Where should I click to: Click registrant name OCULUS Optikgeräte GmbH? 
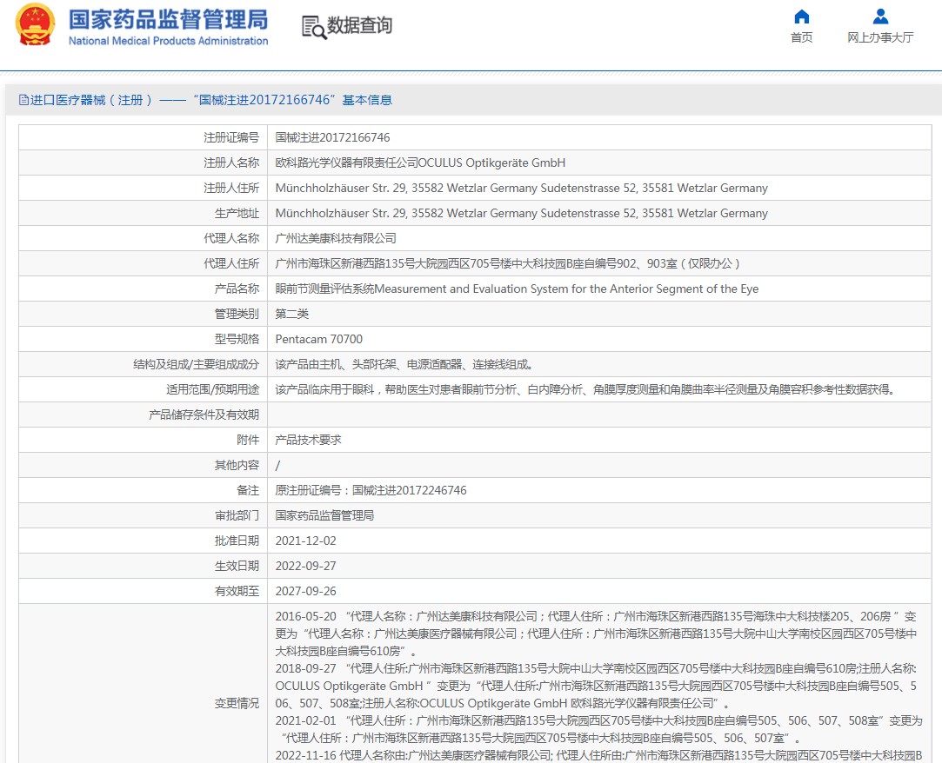[420, 163]
